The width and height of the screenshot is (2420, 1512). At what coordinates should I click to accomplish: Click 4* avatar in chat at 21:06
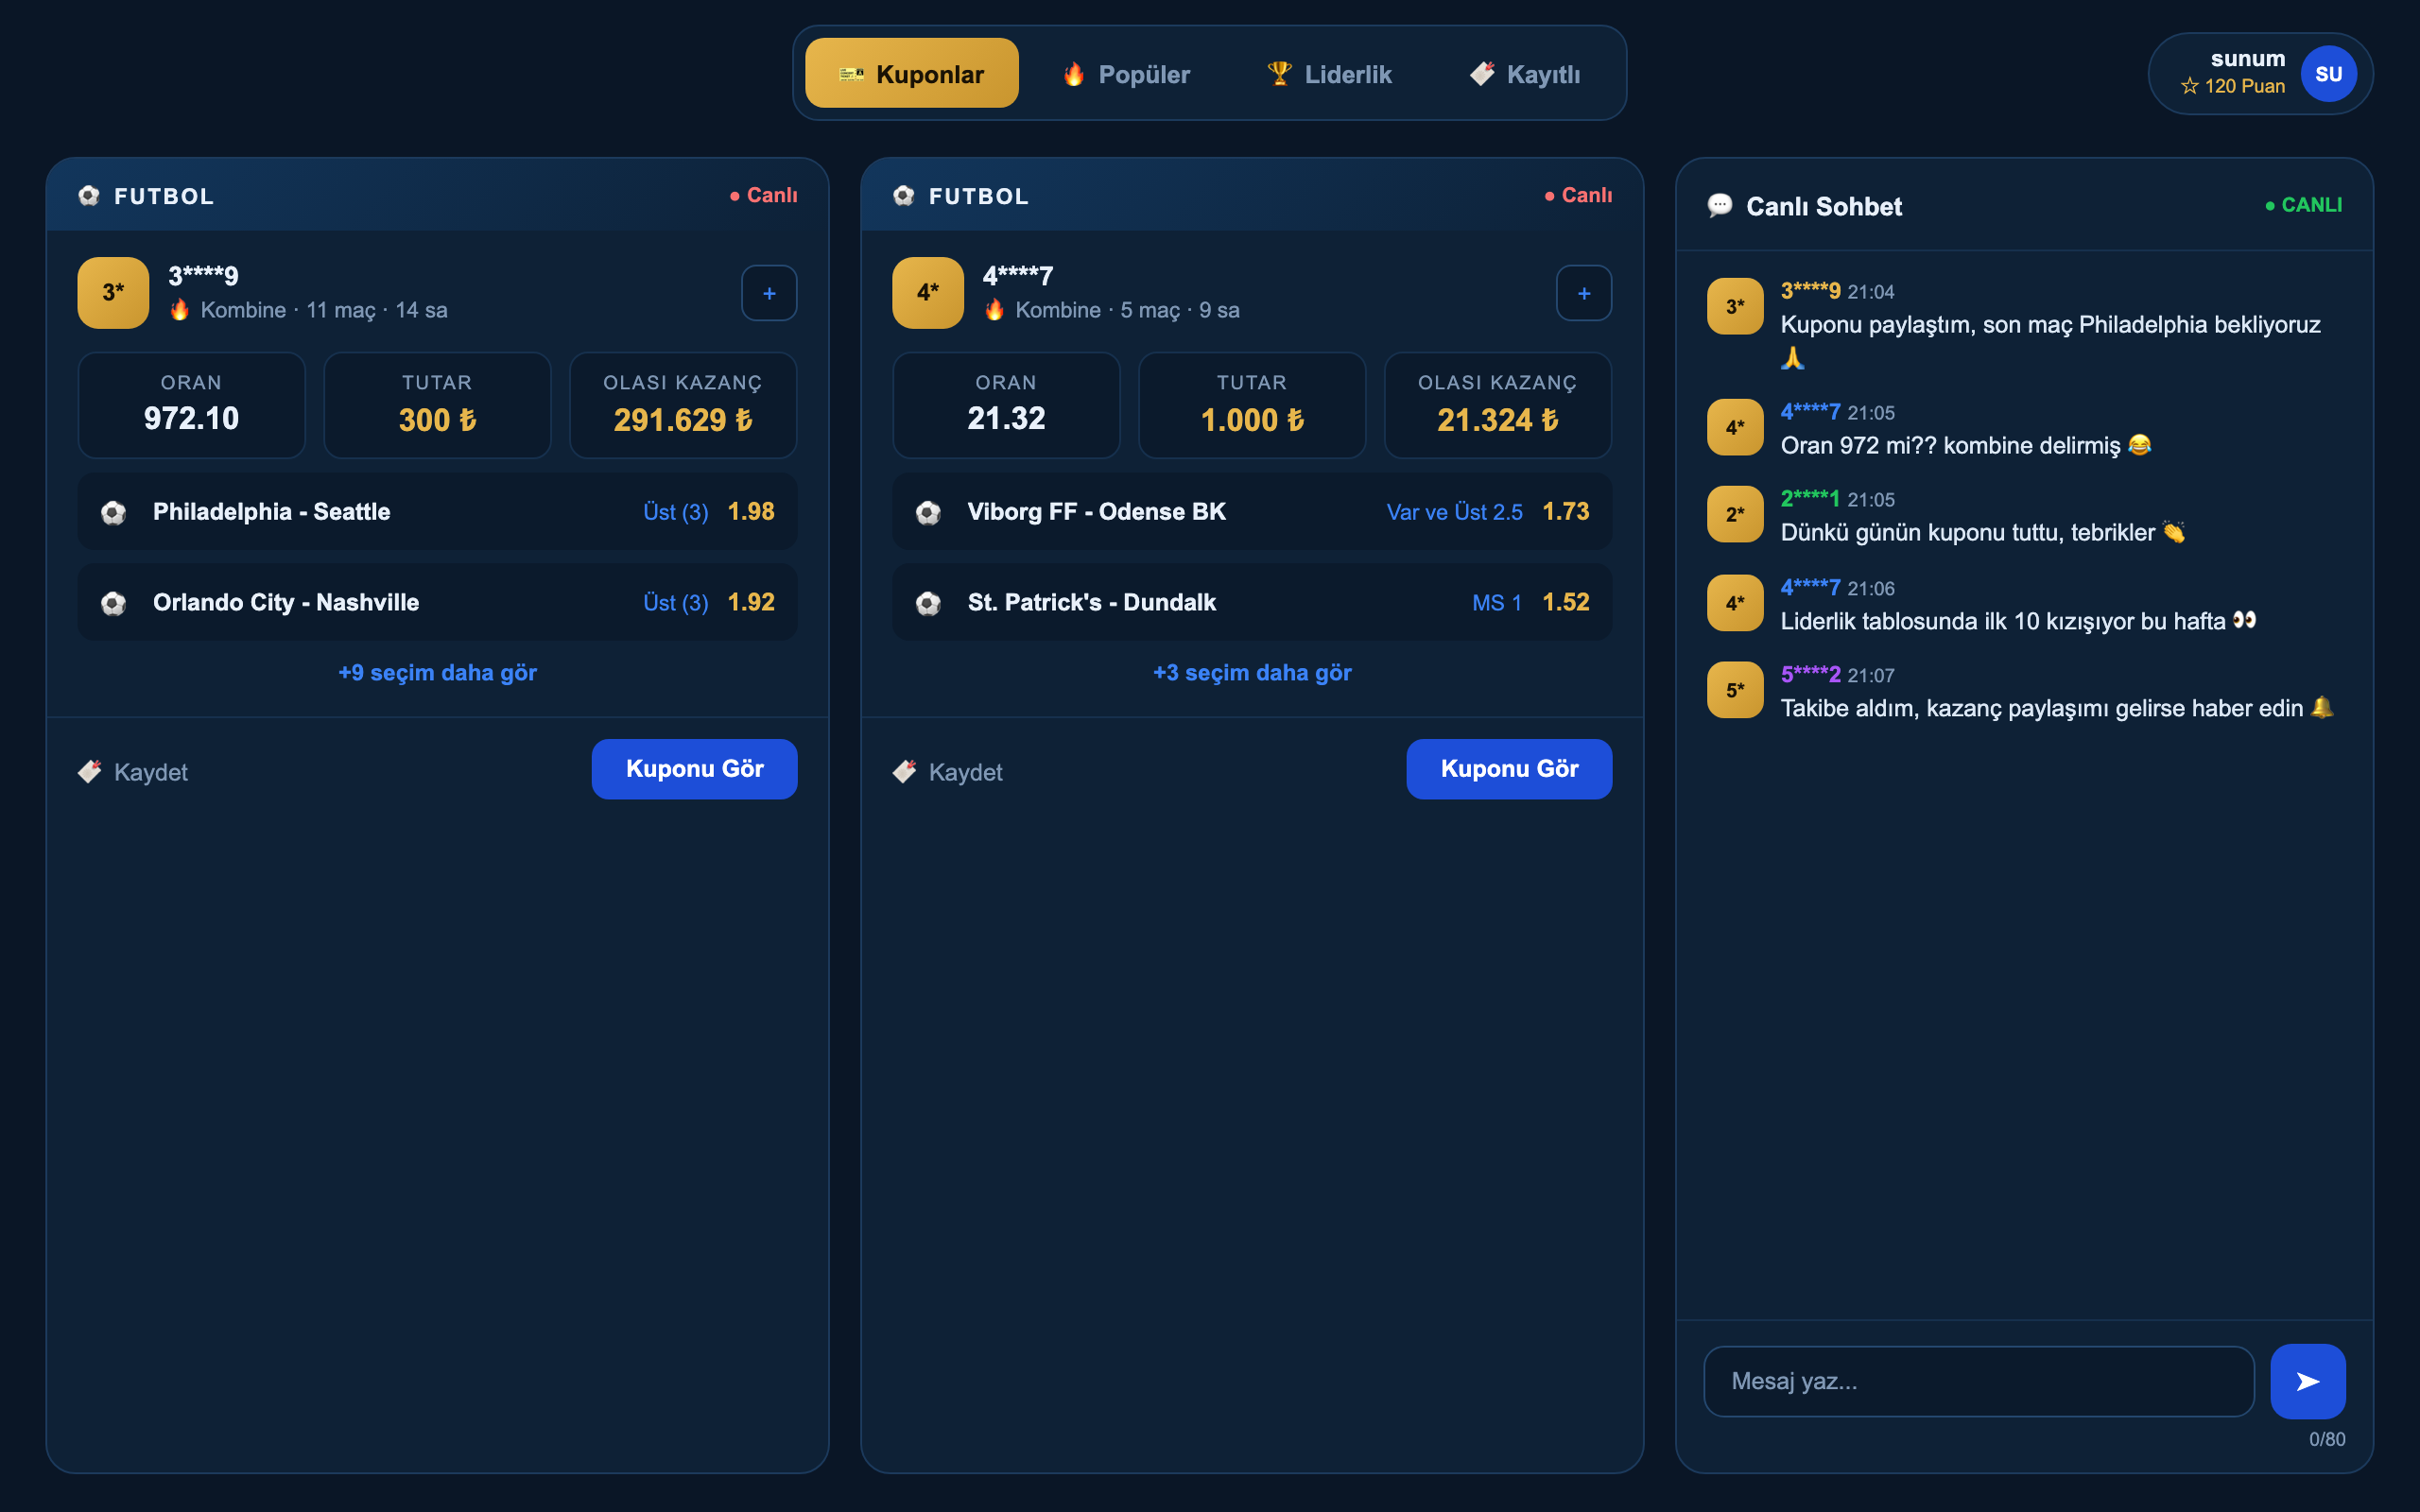1735,604
